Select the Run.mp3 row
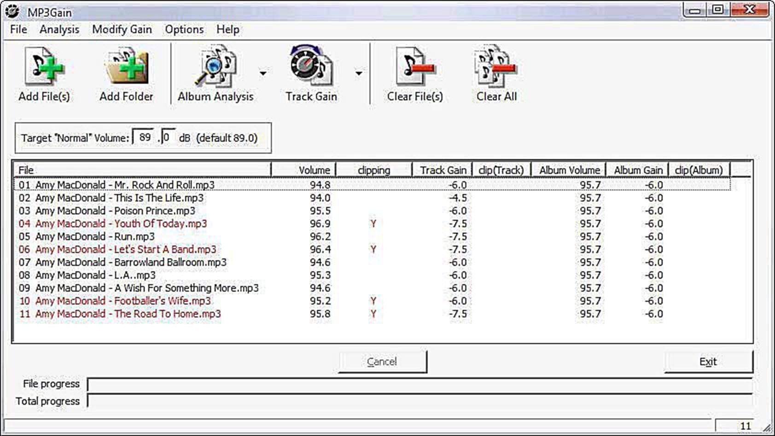The image size is (775, 436). coord(373,236)
